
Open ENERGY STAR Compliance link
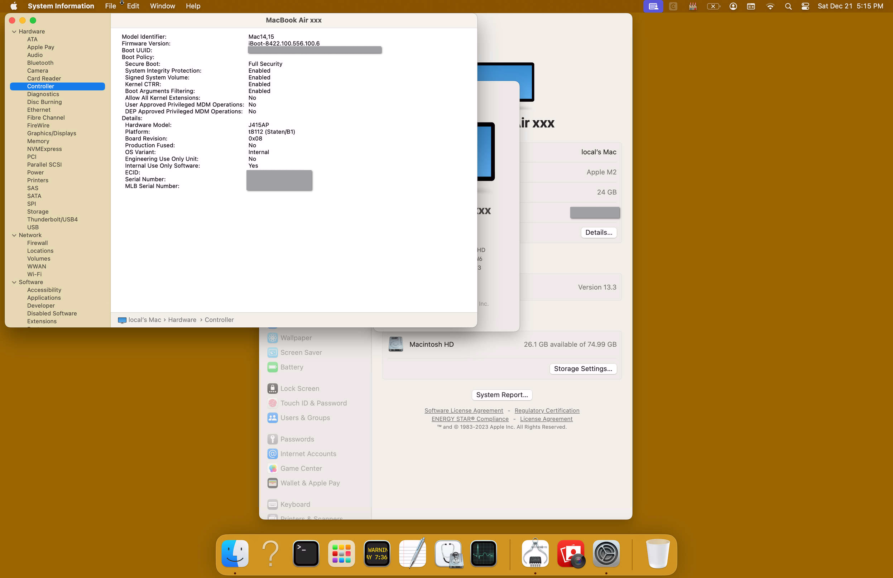470,419
